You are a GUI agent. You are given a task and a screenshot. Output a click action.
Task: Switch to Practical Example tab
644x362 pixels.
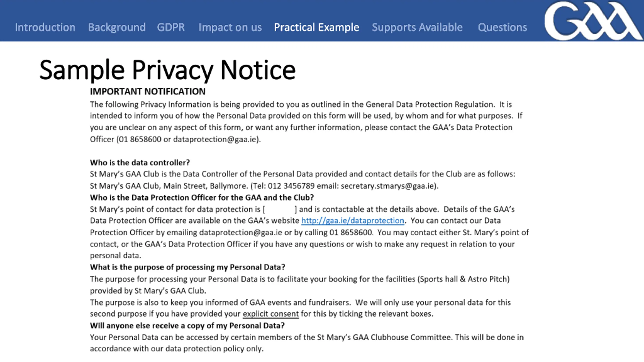tap(317, 27)
